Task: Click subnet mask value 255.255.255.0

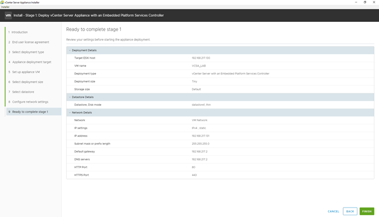Action: tap(200, 144)
